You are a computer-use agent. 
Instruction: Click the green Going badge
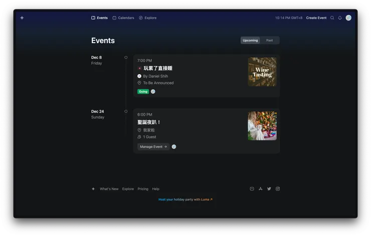pos(143,92)
